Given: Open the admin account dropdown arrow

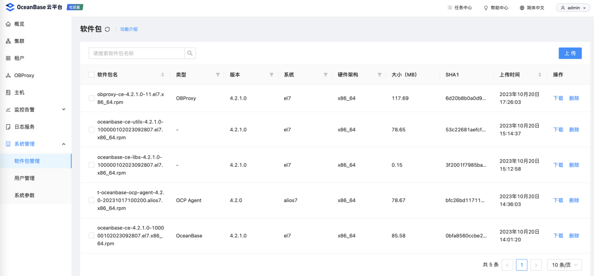Looking at the screenshot, I should coord(584,8).
